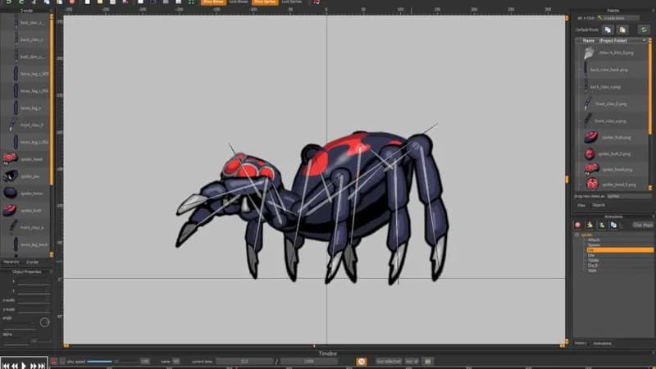The height and width of the screenshot is (369, 656).
Task: Select the Spawn animation
Action: coord(594,245)
